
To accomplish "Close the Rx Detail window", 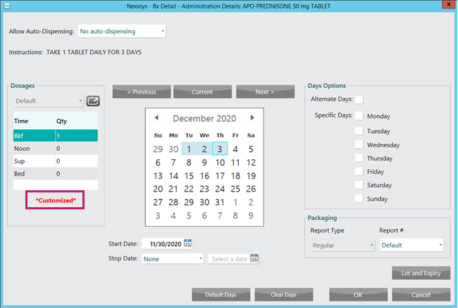I will tap(445, 6).
